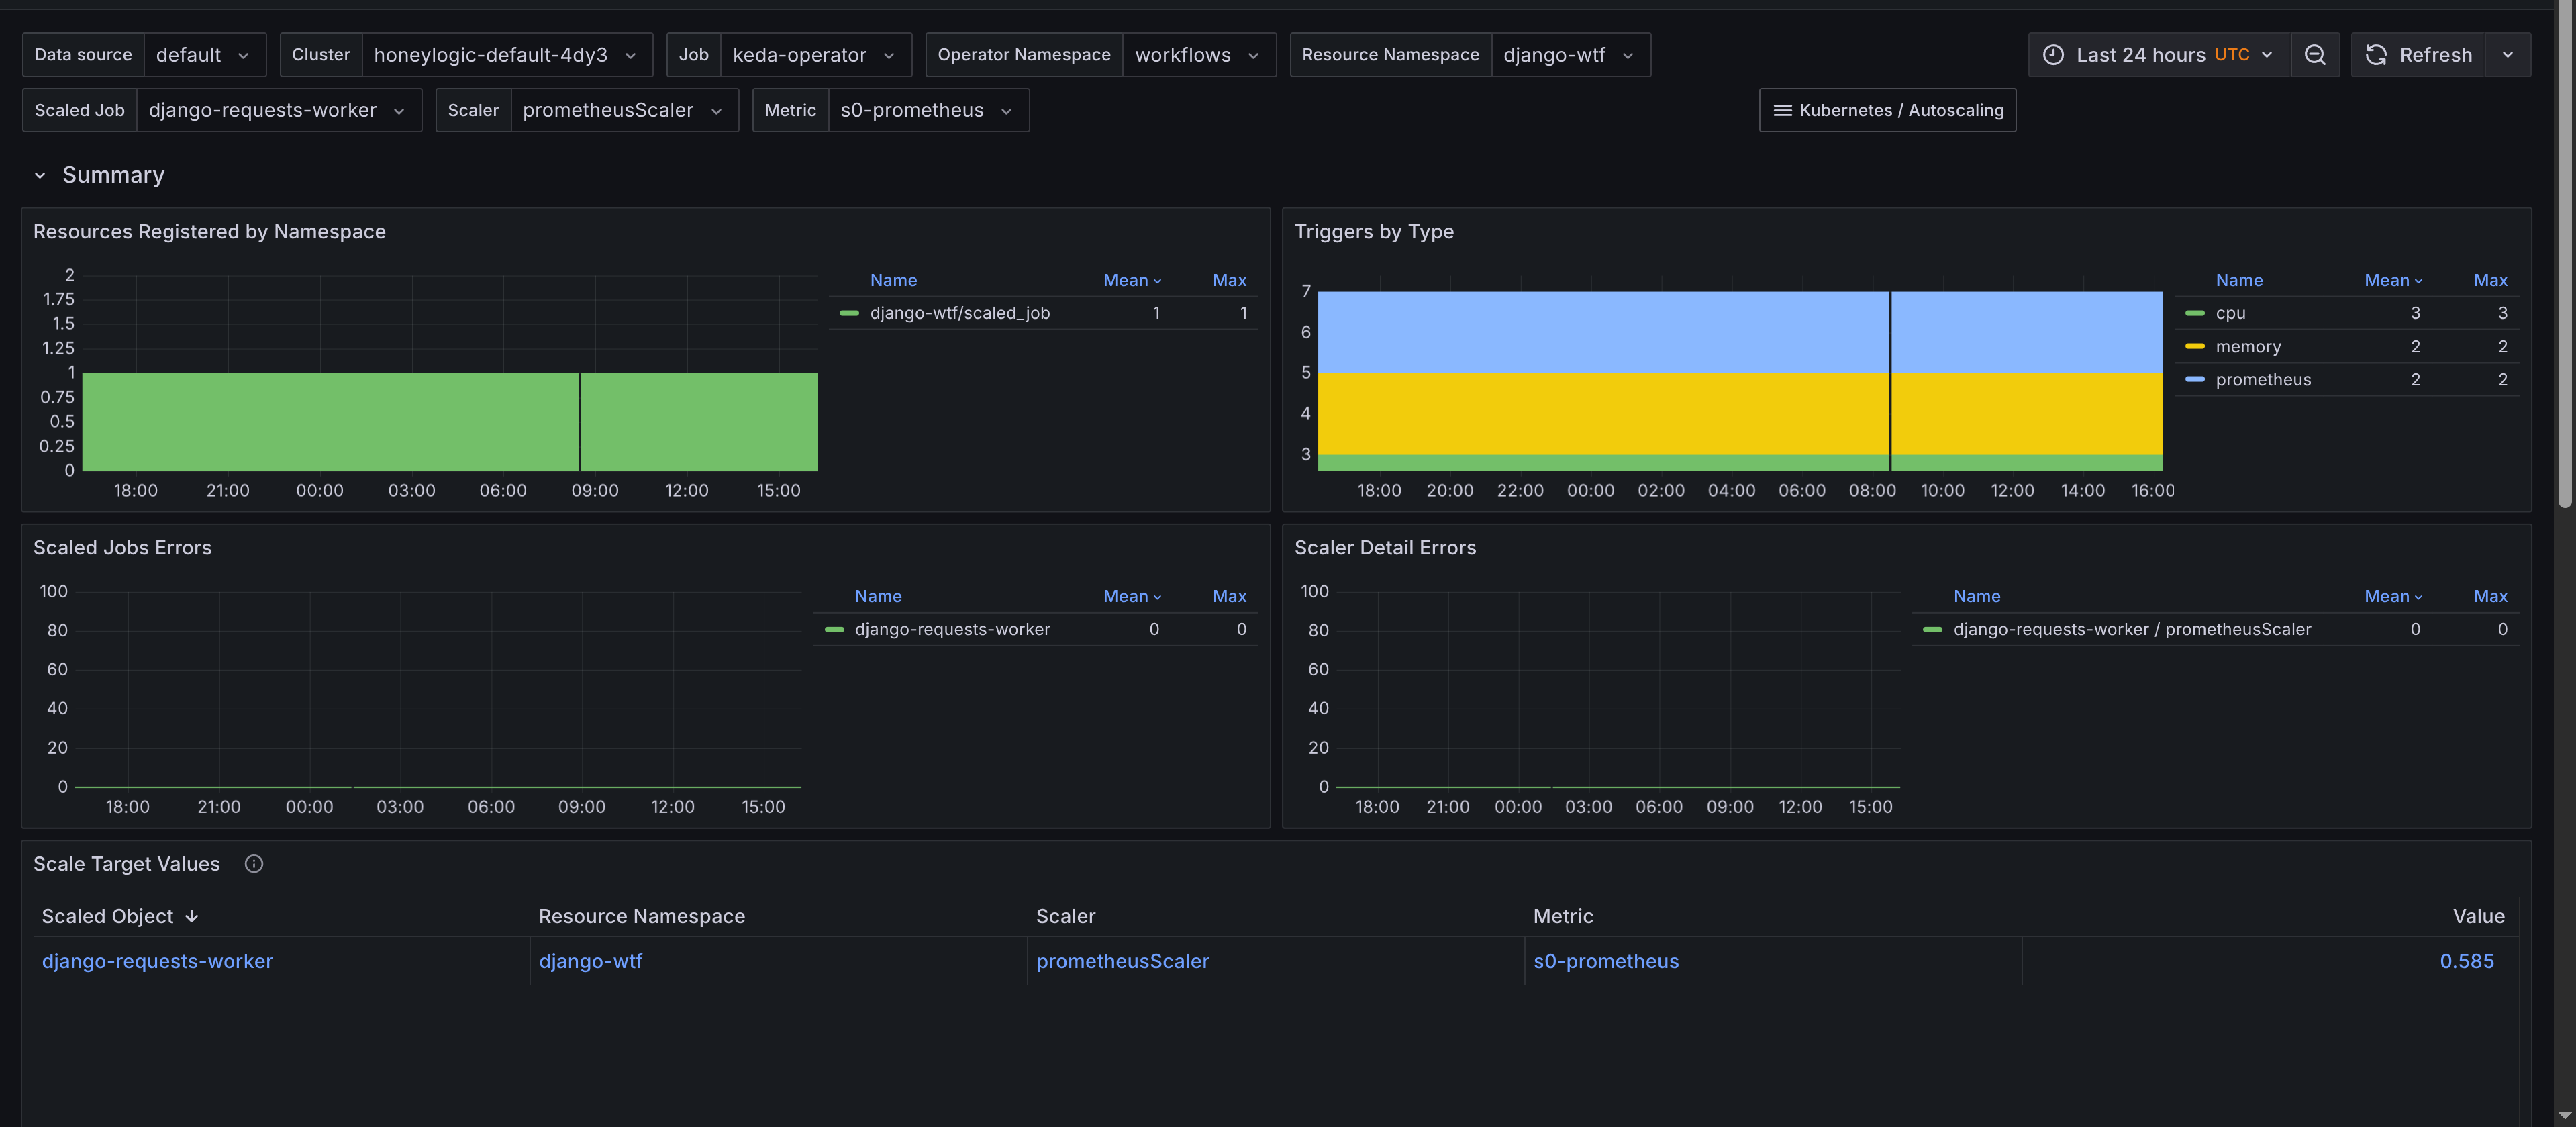2576x1127 pixels.
Task: Click the green django-wtf/scaled_job legend swatch
Action: pyautogui.click(x=849, y=314)
